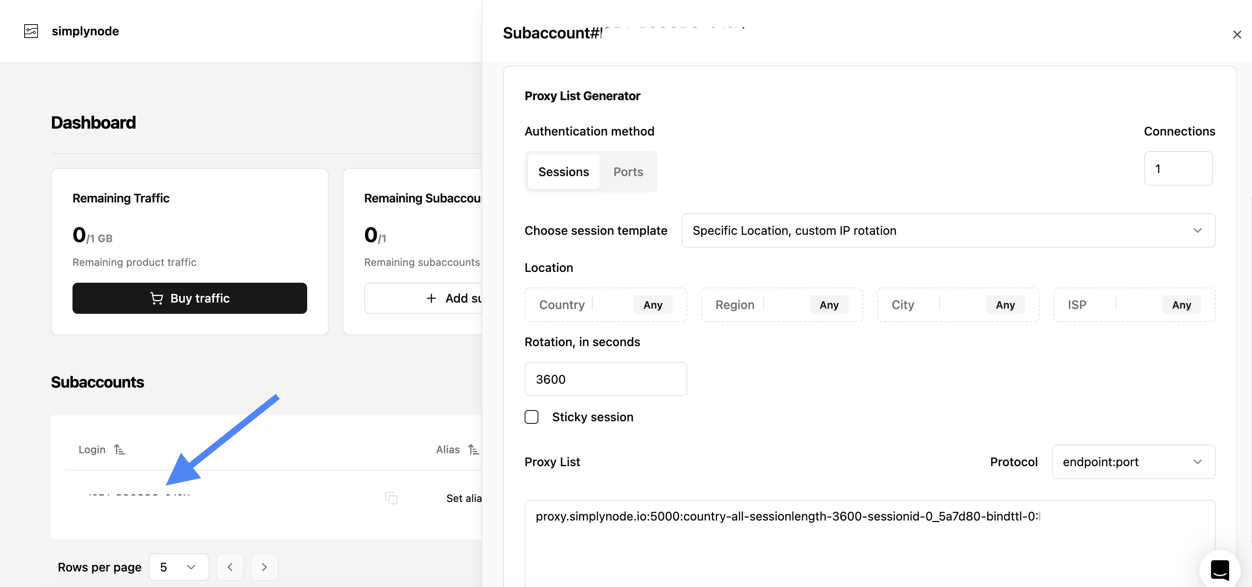Image resolution: width=1252 pixels, height=587 pixels.
Task: Open the Protocol endpoint:port dropdown
Action: click(1133, 461)
